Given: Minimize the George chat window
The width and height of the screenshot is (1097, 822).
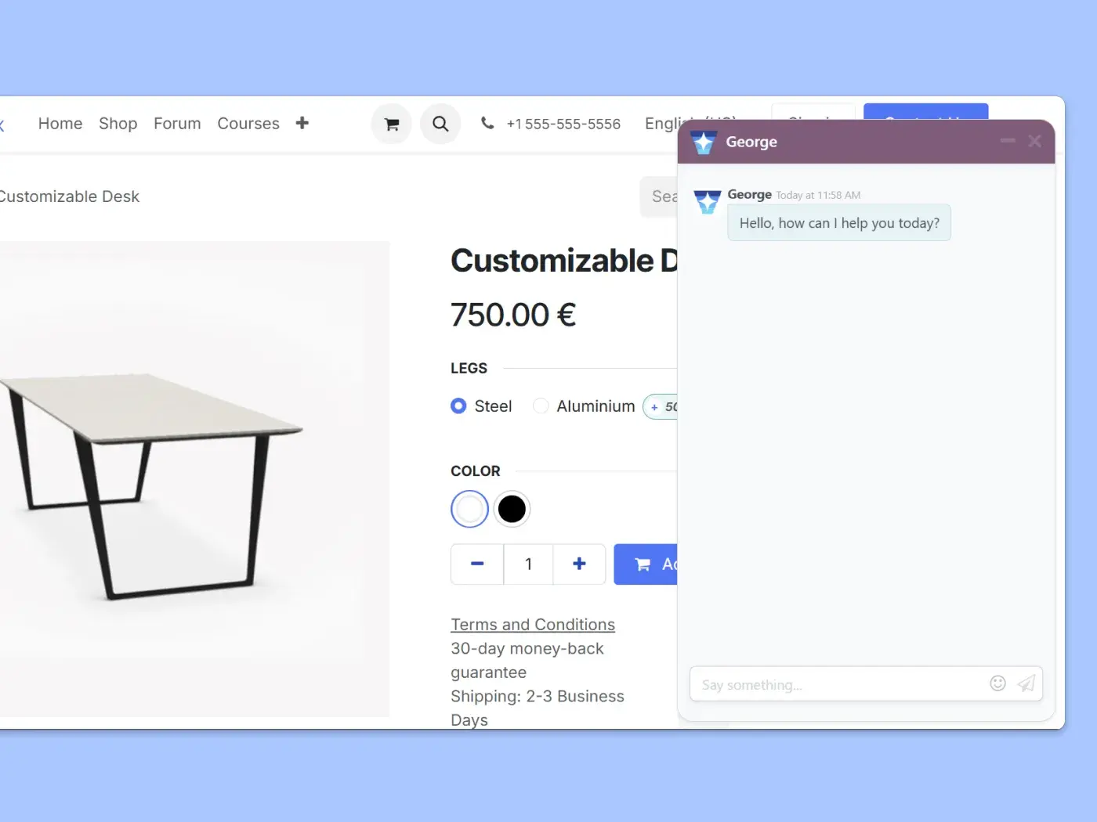Looking at the screenshot, I should [x=1008, y=141].
